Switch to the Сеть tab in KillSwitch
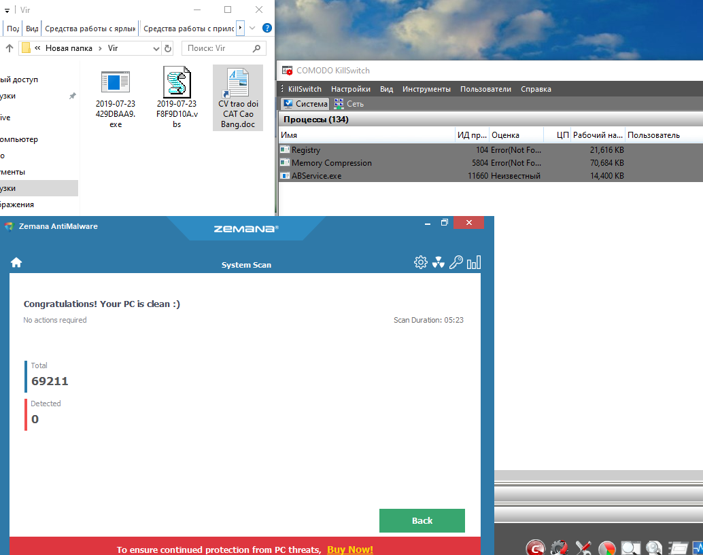This screenshot has height=555, width=703. tap(349, 104)
